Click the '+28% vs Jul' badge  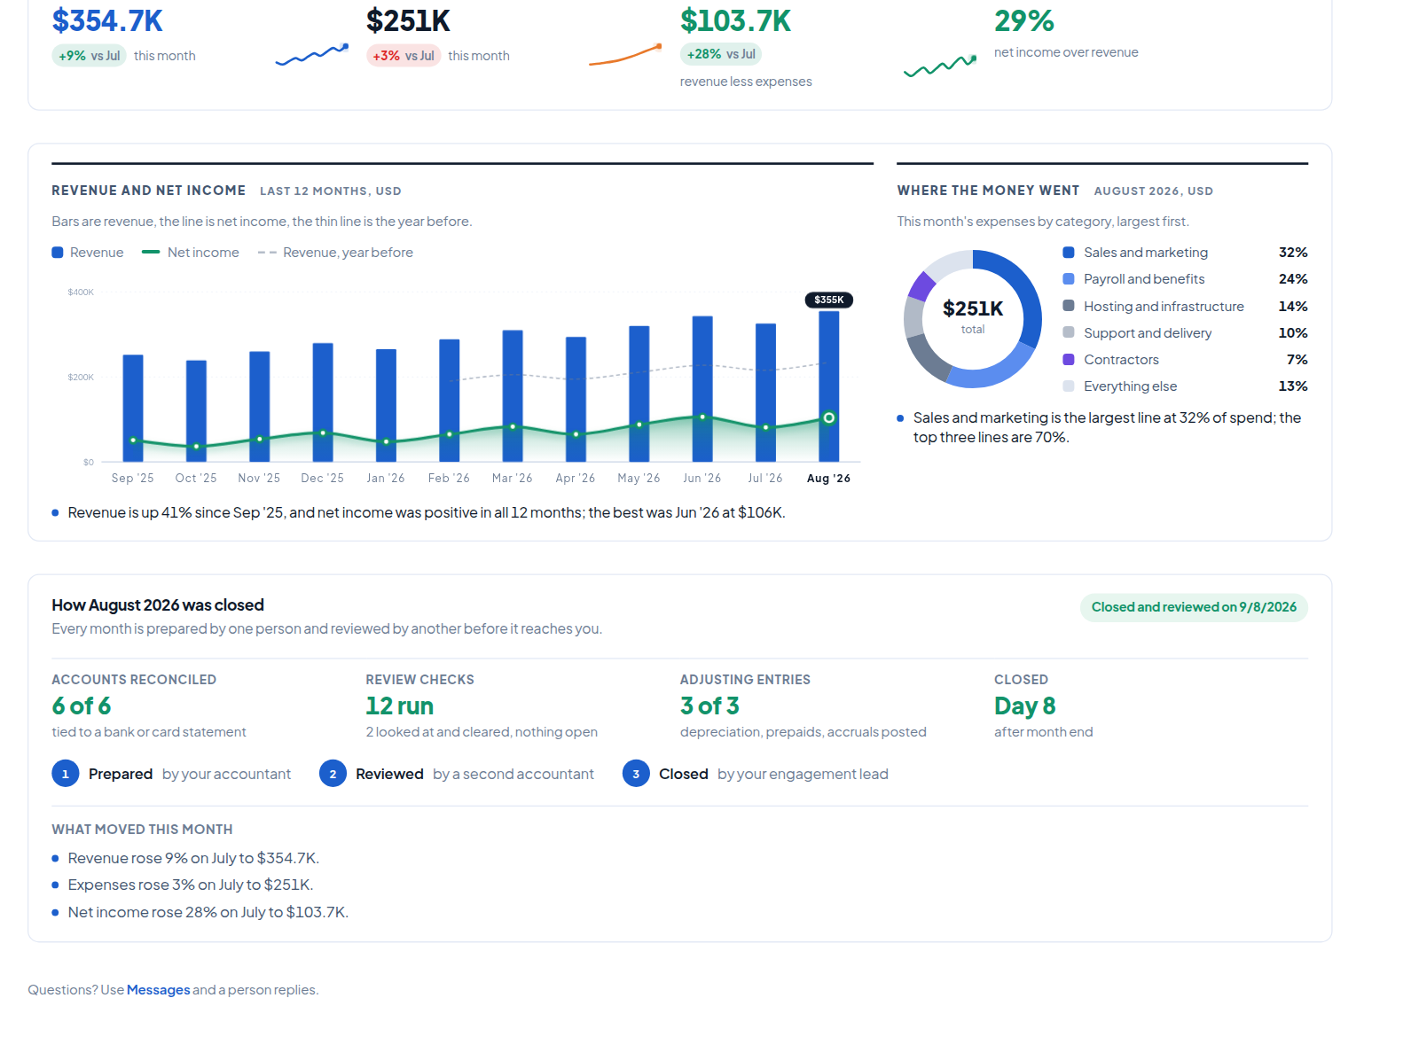coord(721,54)
